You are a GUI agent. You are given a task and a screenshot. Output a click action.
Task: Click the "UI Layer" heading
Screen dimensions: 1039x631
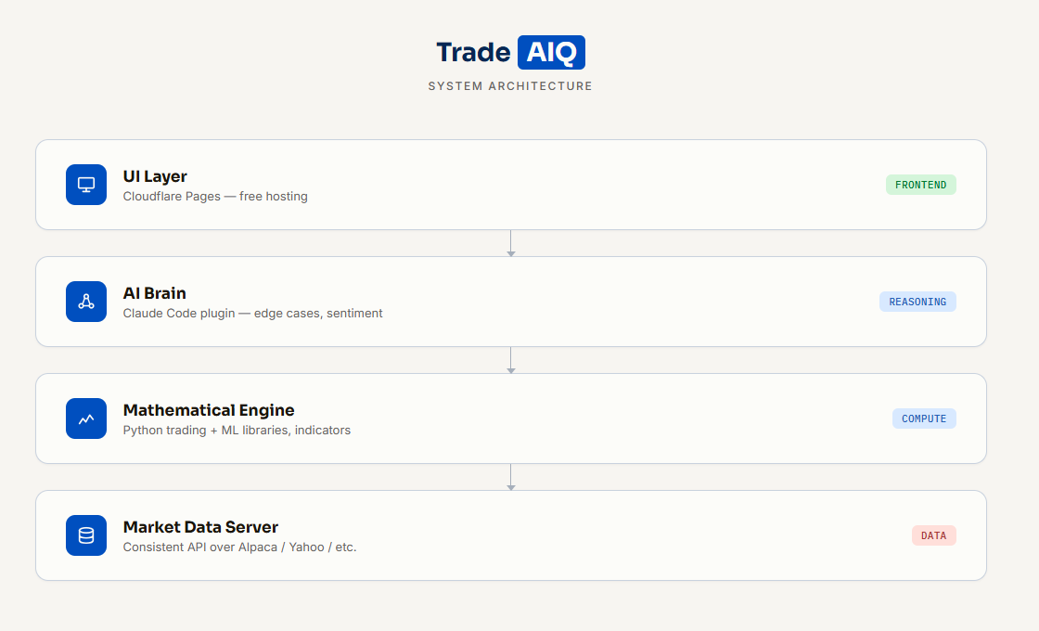pos(155,176)
